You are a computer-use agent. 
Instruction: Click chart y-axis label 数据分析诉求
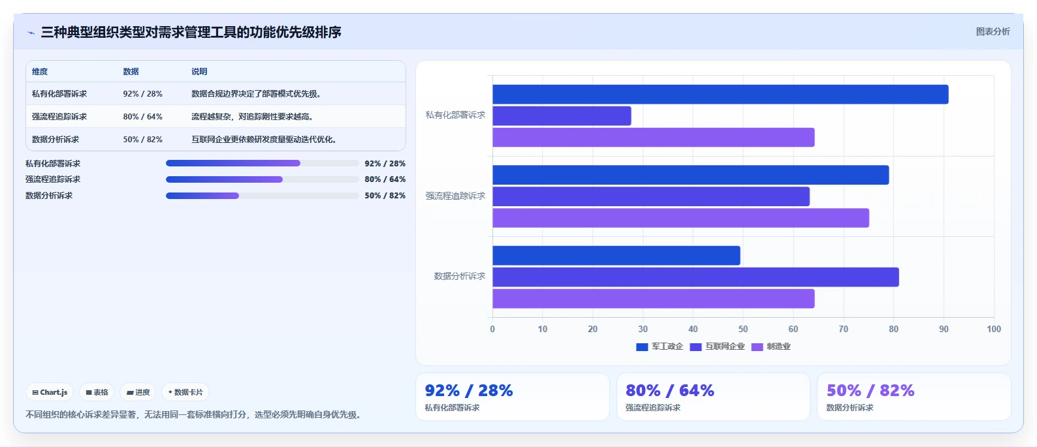tap(460, 277)
